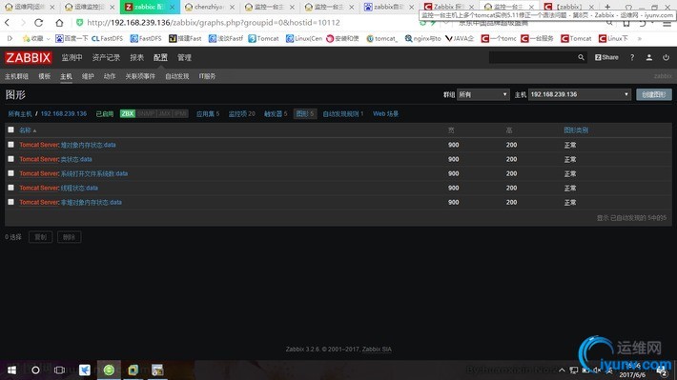Open the 自动发现规则 1 link
The image size is (677, 380).
(343, 114)
